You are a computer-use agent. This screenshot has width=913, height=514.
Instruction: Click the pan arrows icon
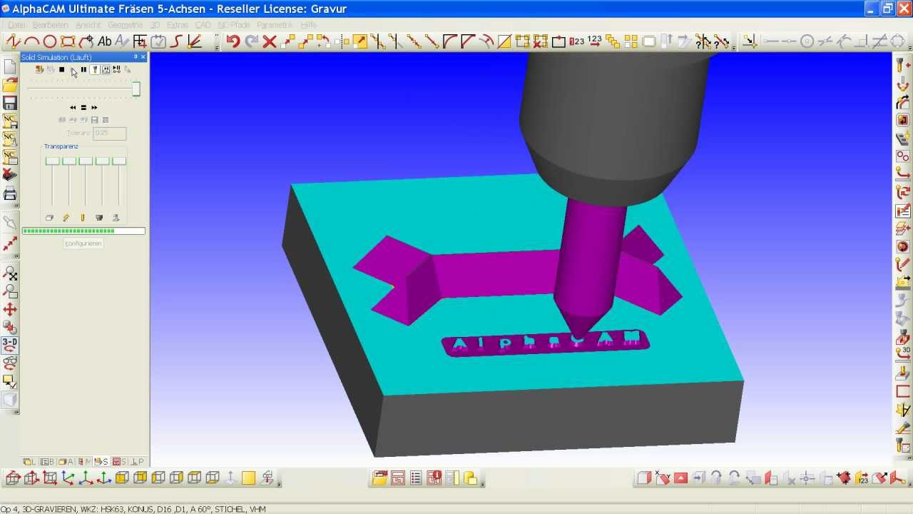click(x=10, y=309)
